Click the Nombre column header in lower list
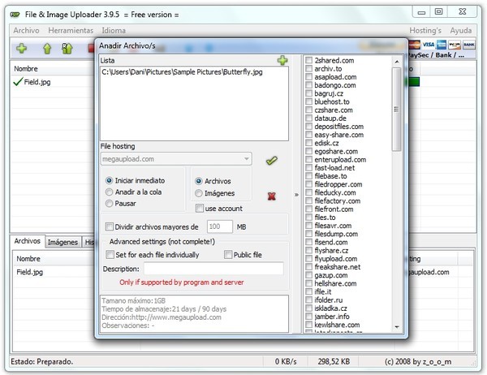This screenshot has height=375, width=487. (x=28, y=258)
